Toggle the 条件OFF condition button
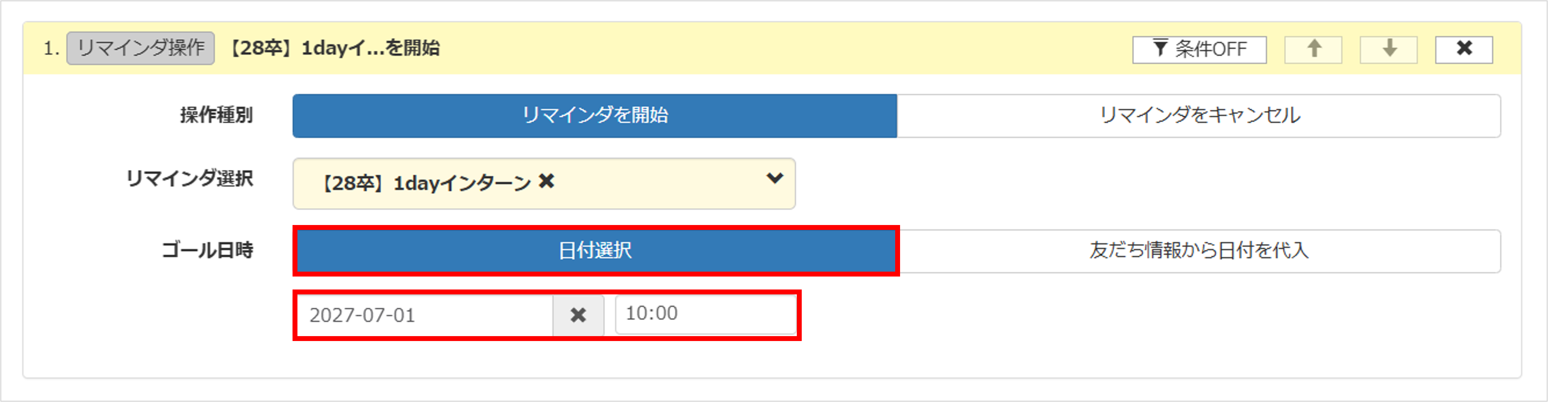This screenshot has height=402, width=1548. pyautogui.click(x=1200, y=49)
